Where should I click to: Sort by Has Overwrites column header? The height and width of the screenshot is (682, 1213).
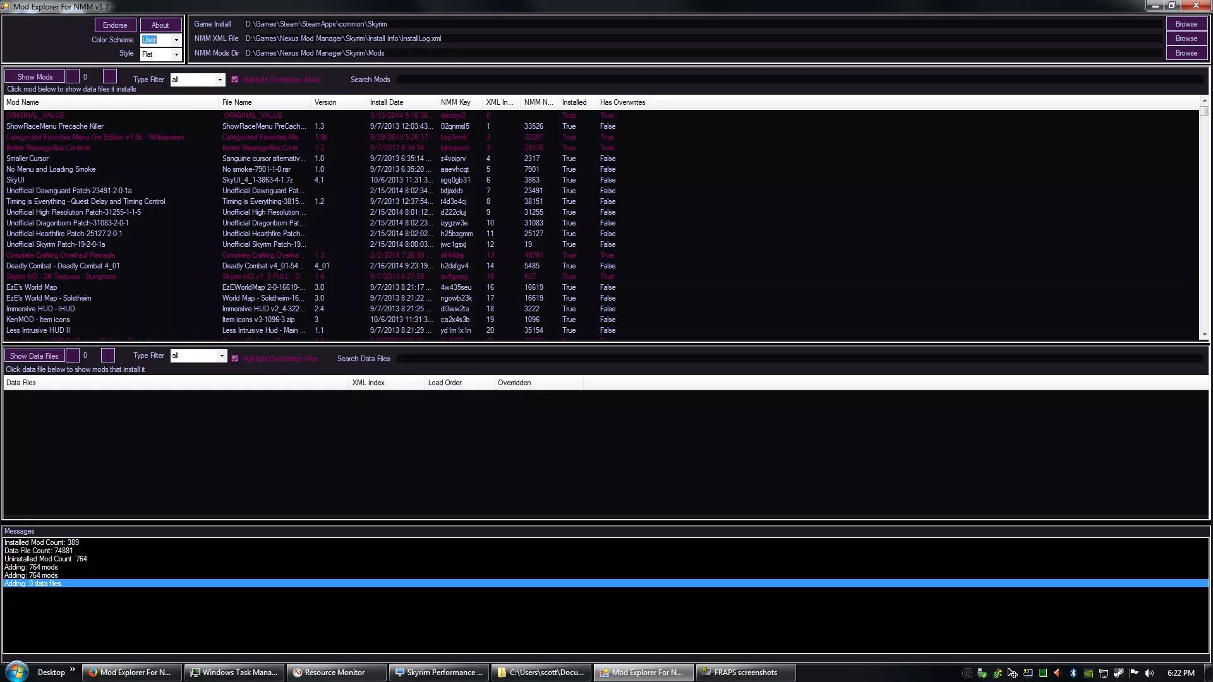point(622,102)
